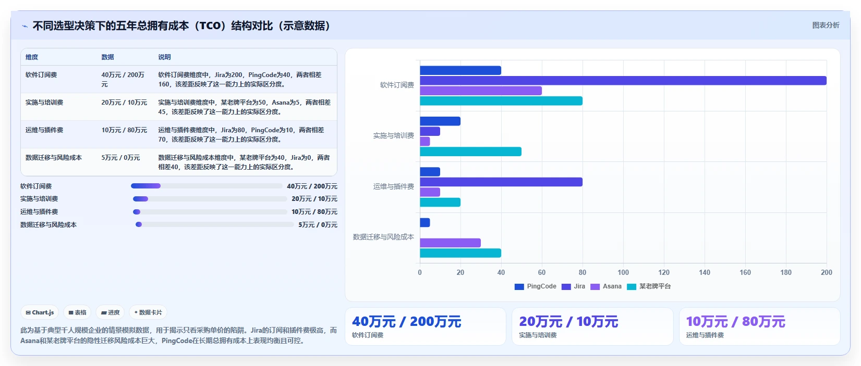861x366 pixels.
Task: Click the 图表分析 label in the header
Action: [826, 25]
